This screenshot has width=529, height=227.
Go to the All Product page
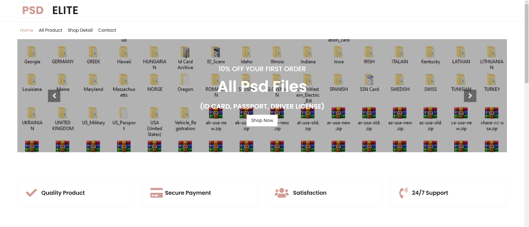click(x=50, y=30)
